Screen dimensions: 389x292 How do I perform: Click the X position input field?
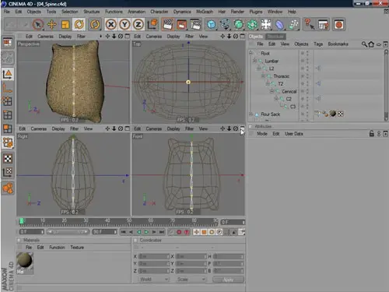pos(154,256)
